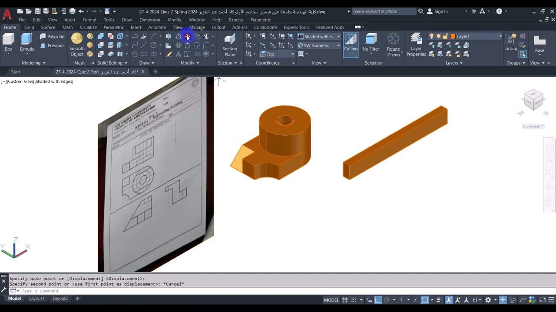Open the Solid ribbon tab
This screenshot has width=556, height=312.
tap(29, 27)
